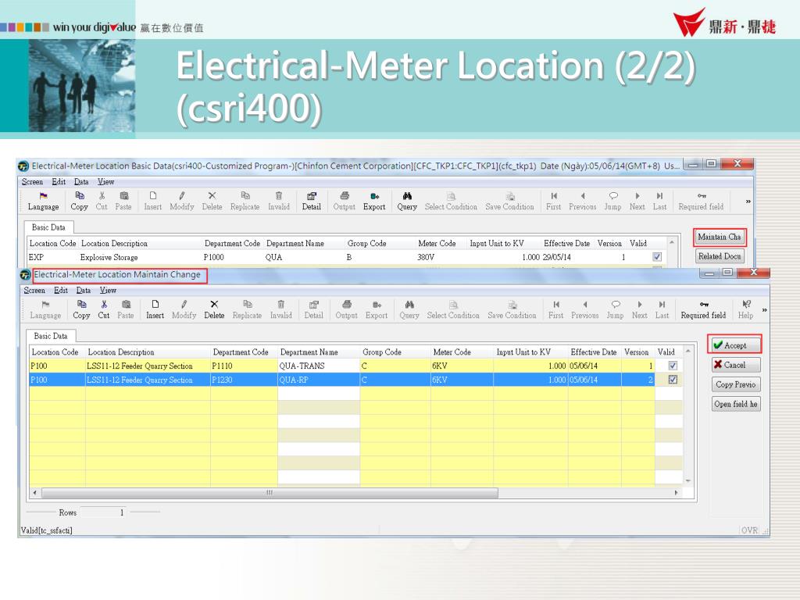
Task: Click Required field key icon, Maintain Change
Action: coord(704,304)
